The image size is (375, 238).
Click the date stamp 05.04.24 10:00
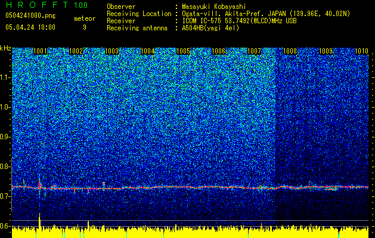point(30,27)
